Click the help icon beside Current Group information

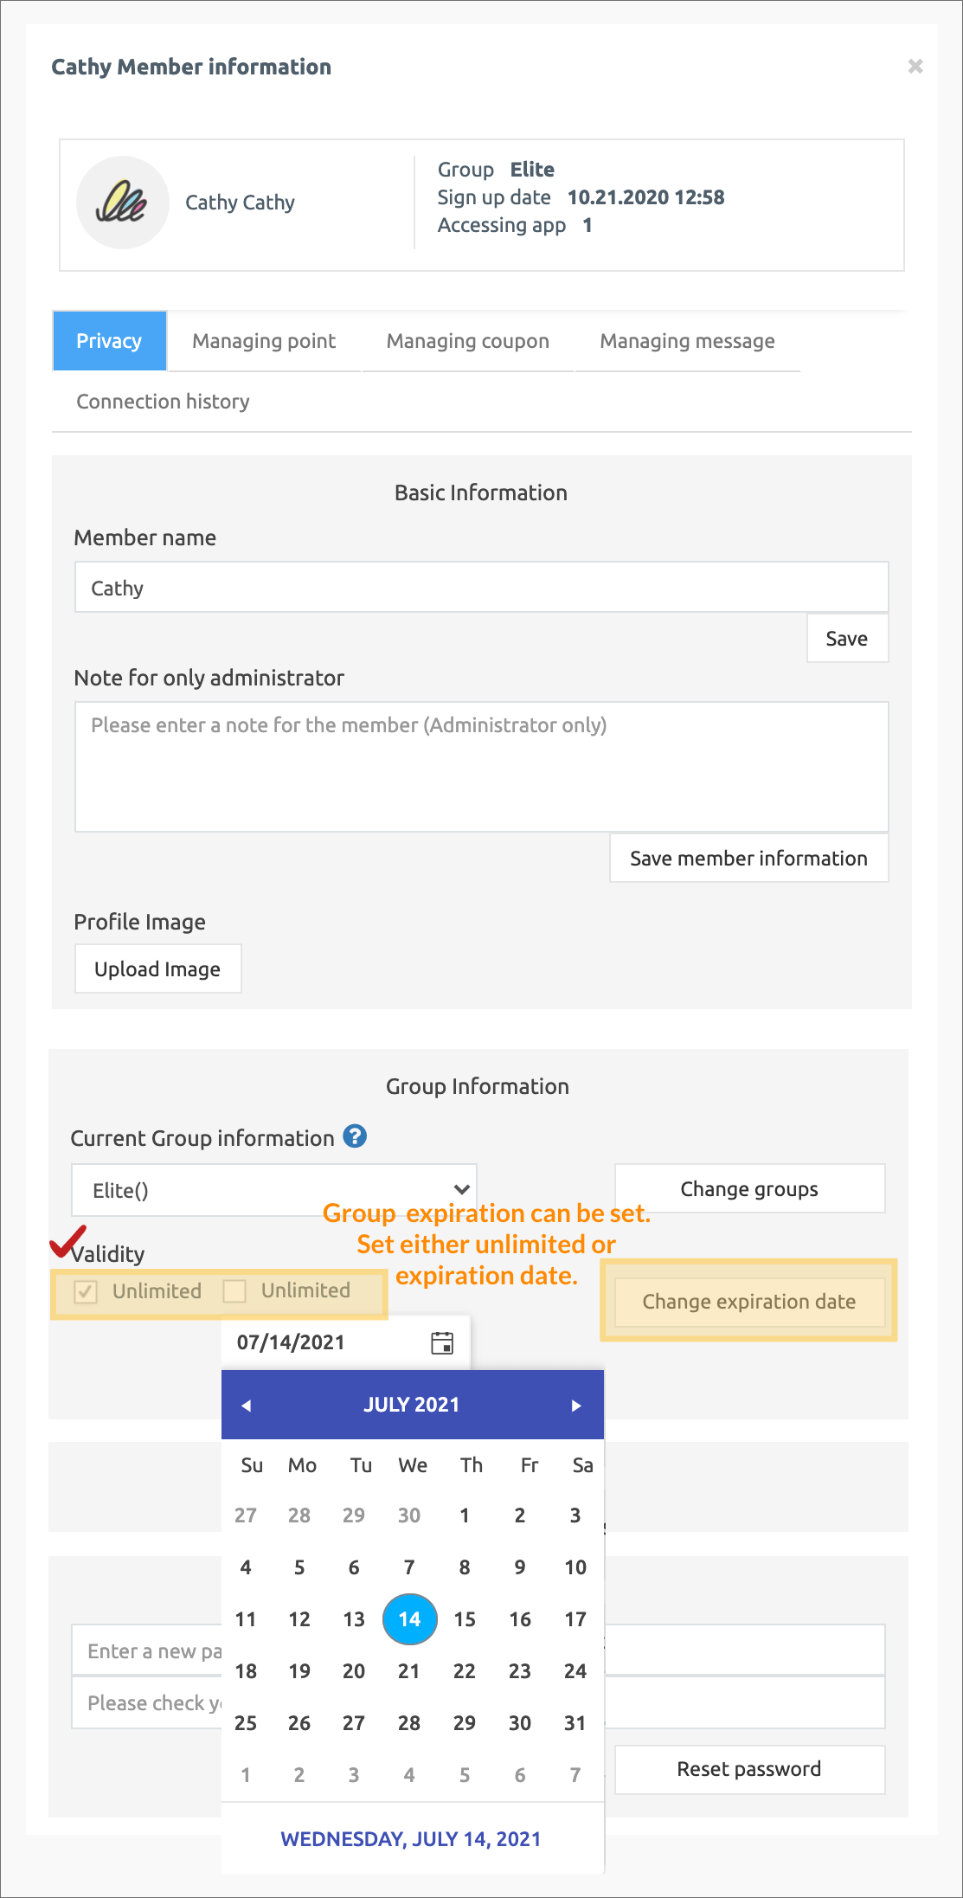click(355, 1136)
